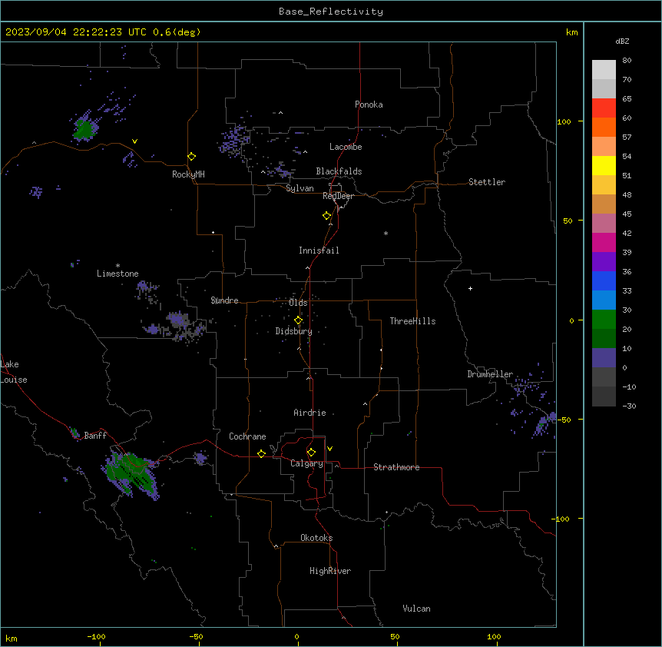Click the yellow diamond marker beside RockyMH
662x647 pixels.
pos(192,157)
